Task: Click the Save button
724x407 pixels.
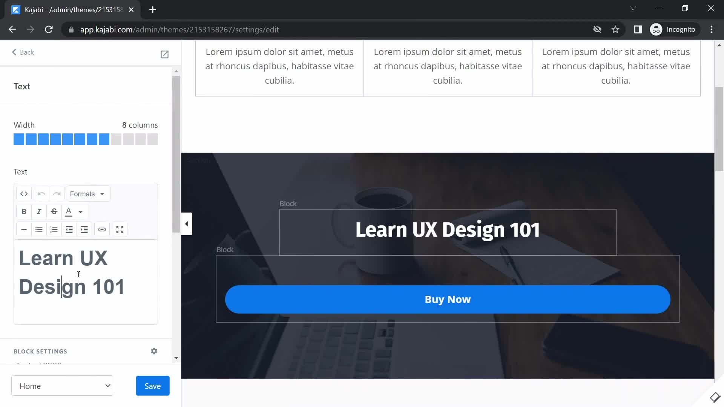Action: (152, 386)
